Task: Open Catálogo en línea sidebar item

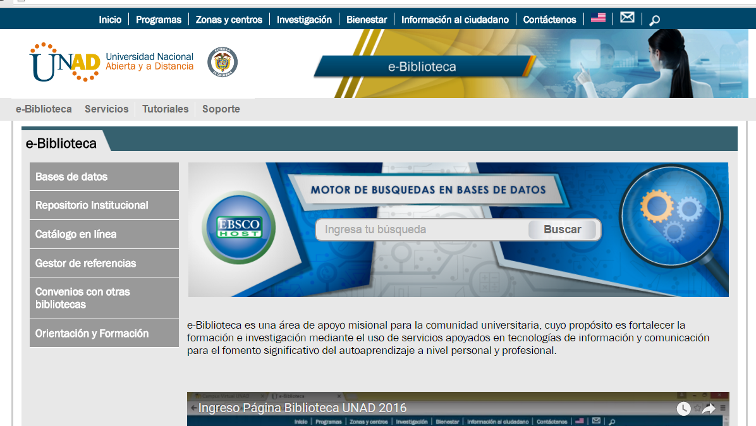Action: pyautogui.click(x=104, y=234)
